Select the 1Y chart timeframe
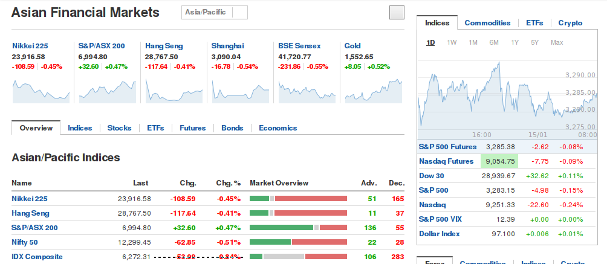The image size is (607, 264). tap(514, 42)
